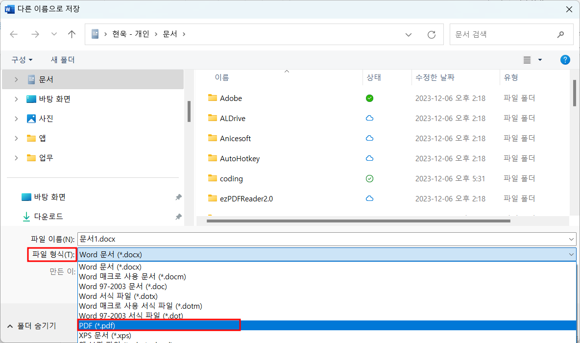Click the back navigation arrow

click(13, 34)
